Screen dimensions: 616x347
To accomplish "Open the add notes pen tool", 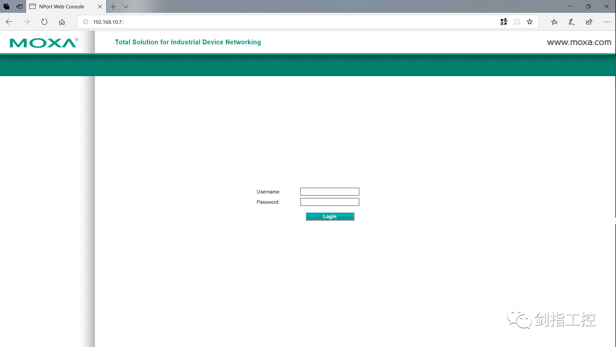I will click(572, 22).
